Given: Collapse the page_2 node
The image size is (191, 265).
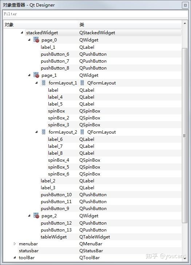Looking at the screenshot, I should pyautogui.click(x=29, y=215).
